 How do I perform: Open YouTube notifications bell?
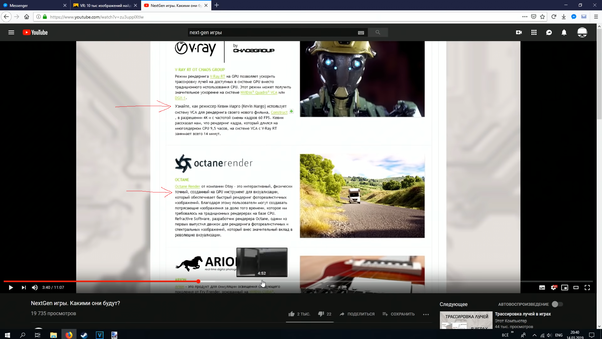click(564, 32)
